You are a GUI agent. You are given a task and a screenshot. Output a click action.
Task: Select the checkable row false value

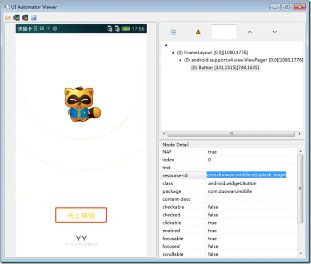(213, 207)
